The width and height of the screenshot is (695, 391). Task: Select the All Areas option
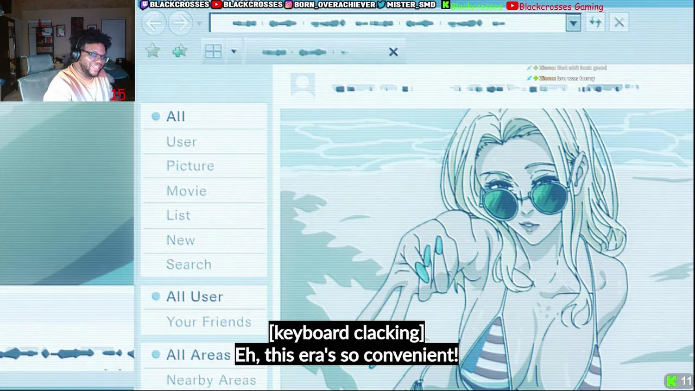pyautogui.click(x=198, y=355)
